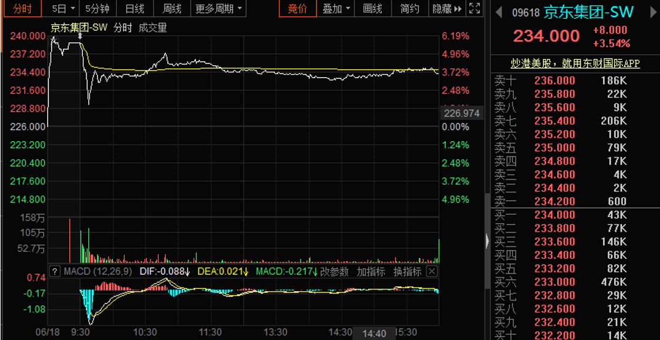
Task: Click the fullscreen expand icon
Action: point(476,8)
